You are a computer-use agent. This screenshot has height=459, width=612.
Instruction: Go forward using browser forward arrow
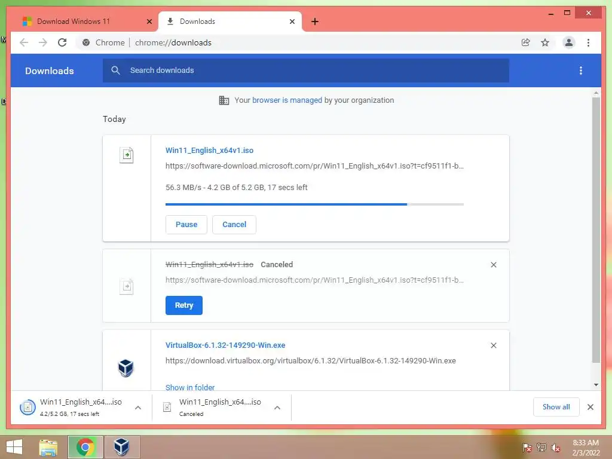tap(43, 42)
